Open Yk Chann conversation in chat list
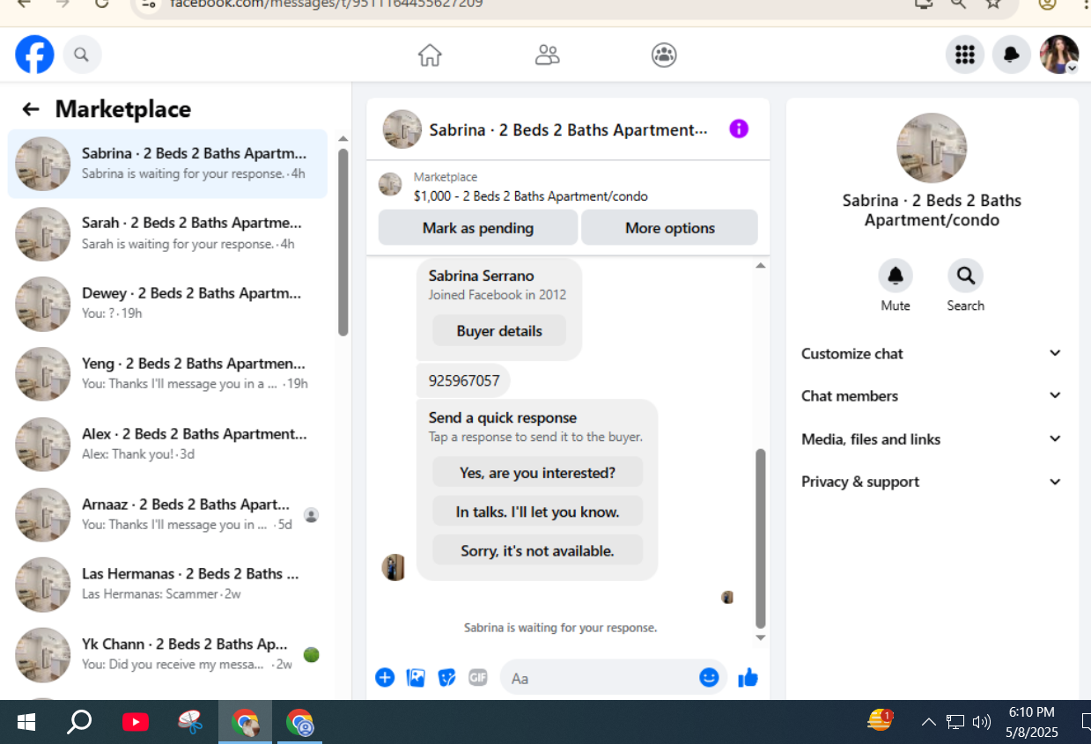This screenshot has height=744, width=1091. (x=167, y=654)
